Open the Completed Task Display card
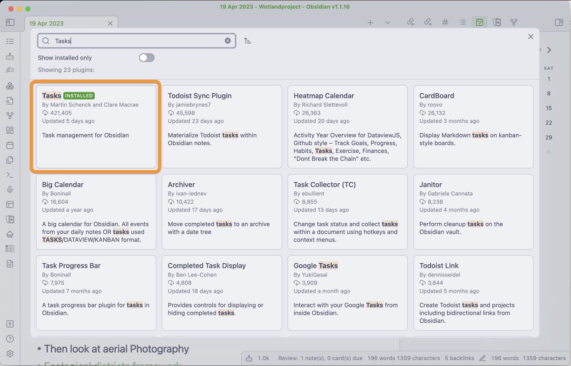This screenshot has height=366, width=571. 222,293
